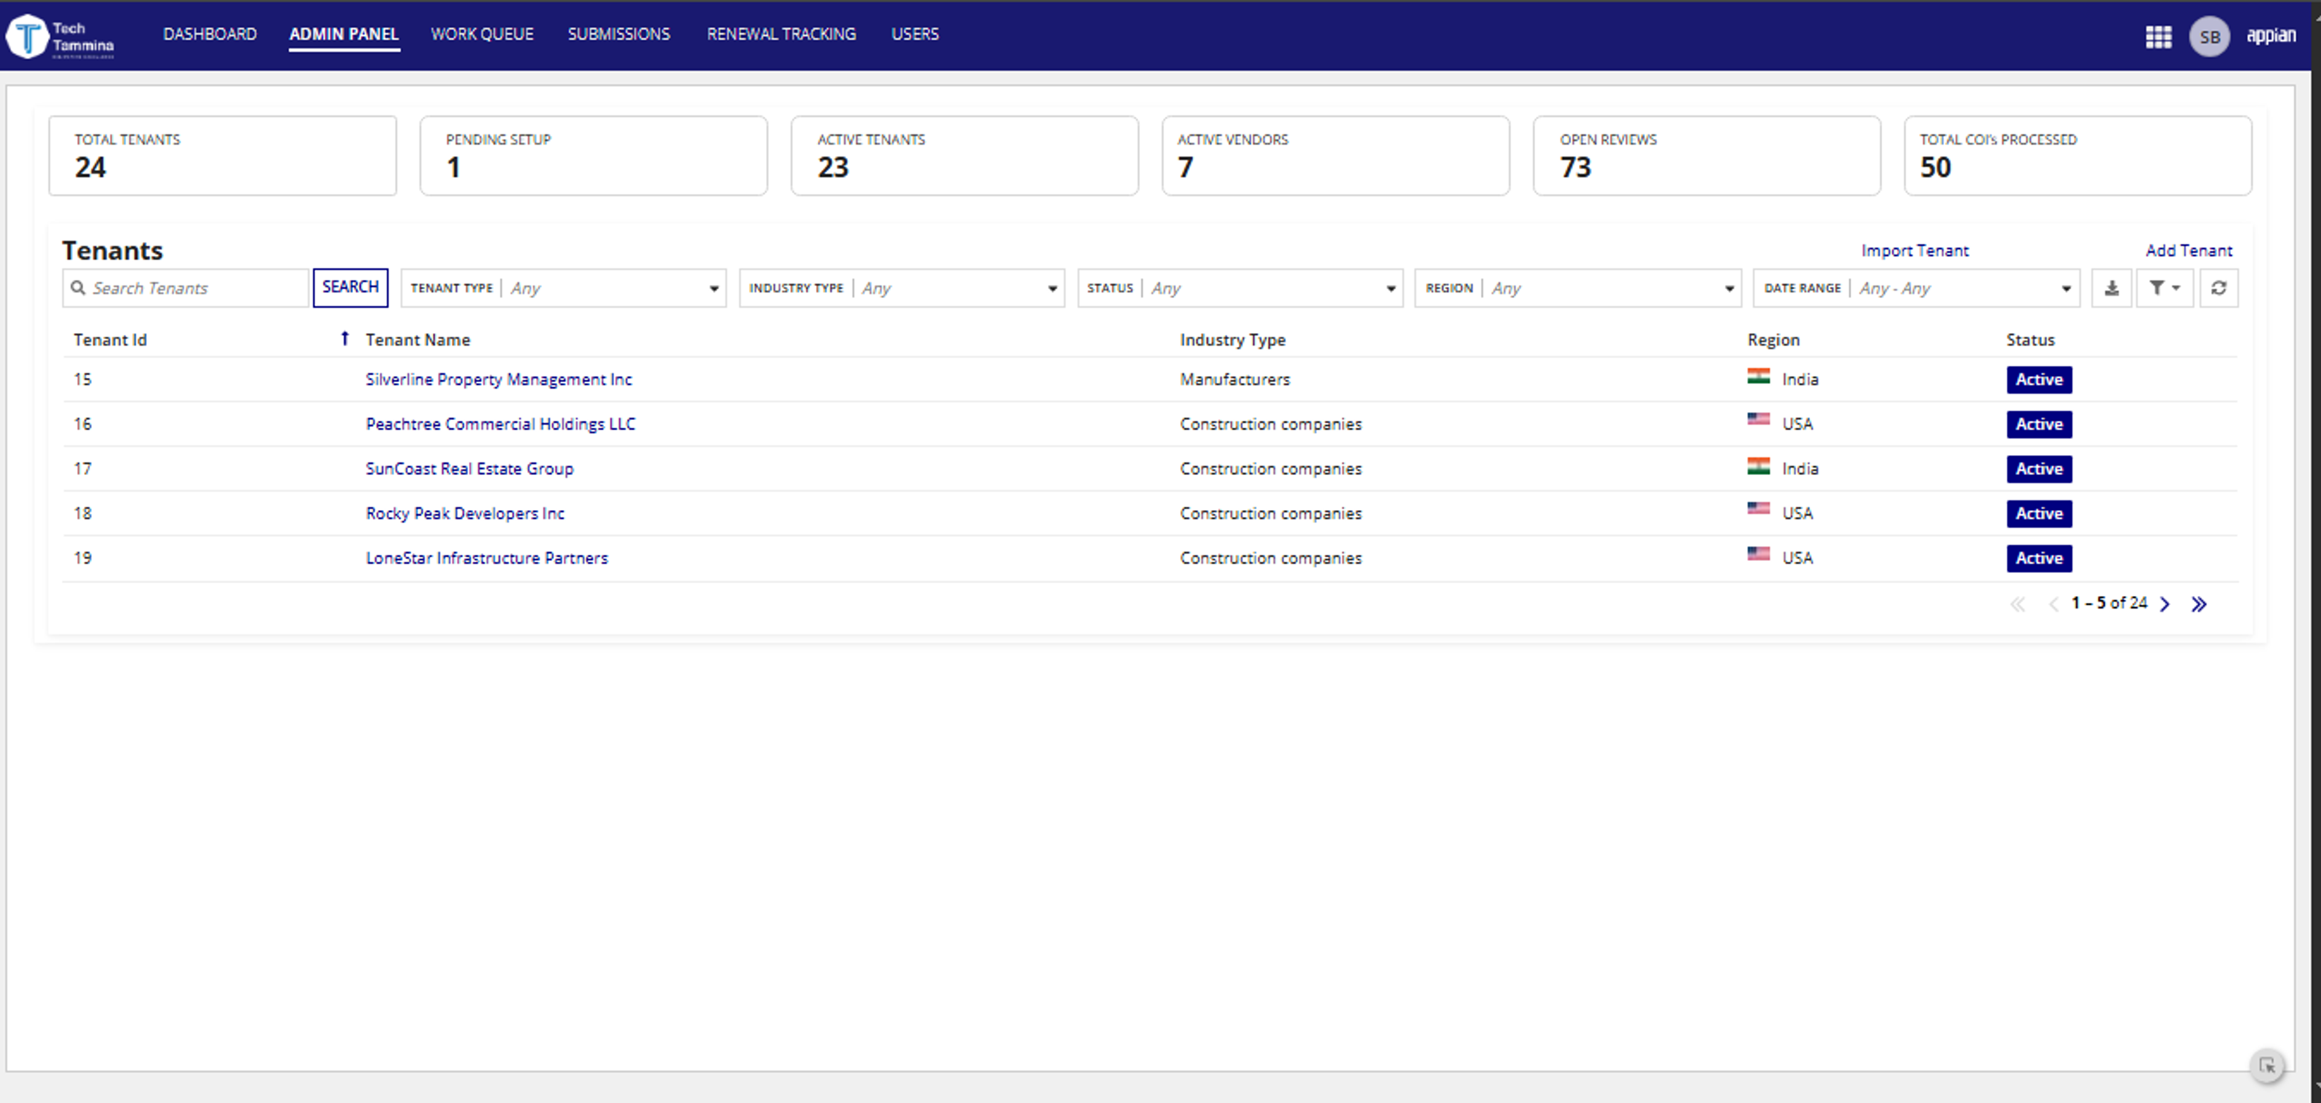Click the floating cursor icon at bottom right

pyautogui.click(x=2267, y=1066)
